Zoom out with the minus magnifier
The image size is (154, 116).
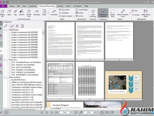(x=76, y=112)
